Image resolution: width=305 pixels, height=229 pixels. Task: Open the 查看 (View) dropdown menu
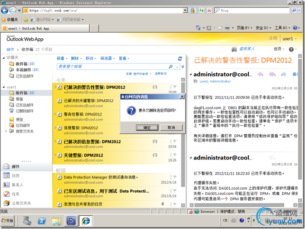point(124,58)
